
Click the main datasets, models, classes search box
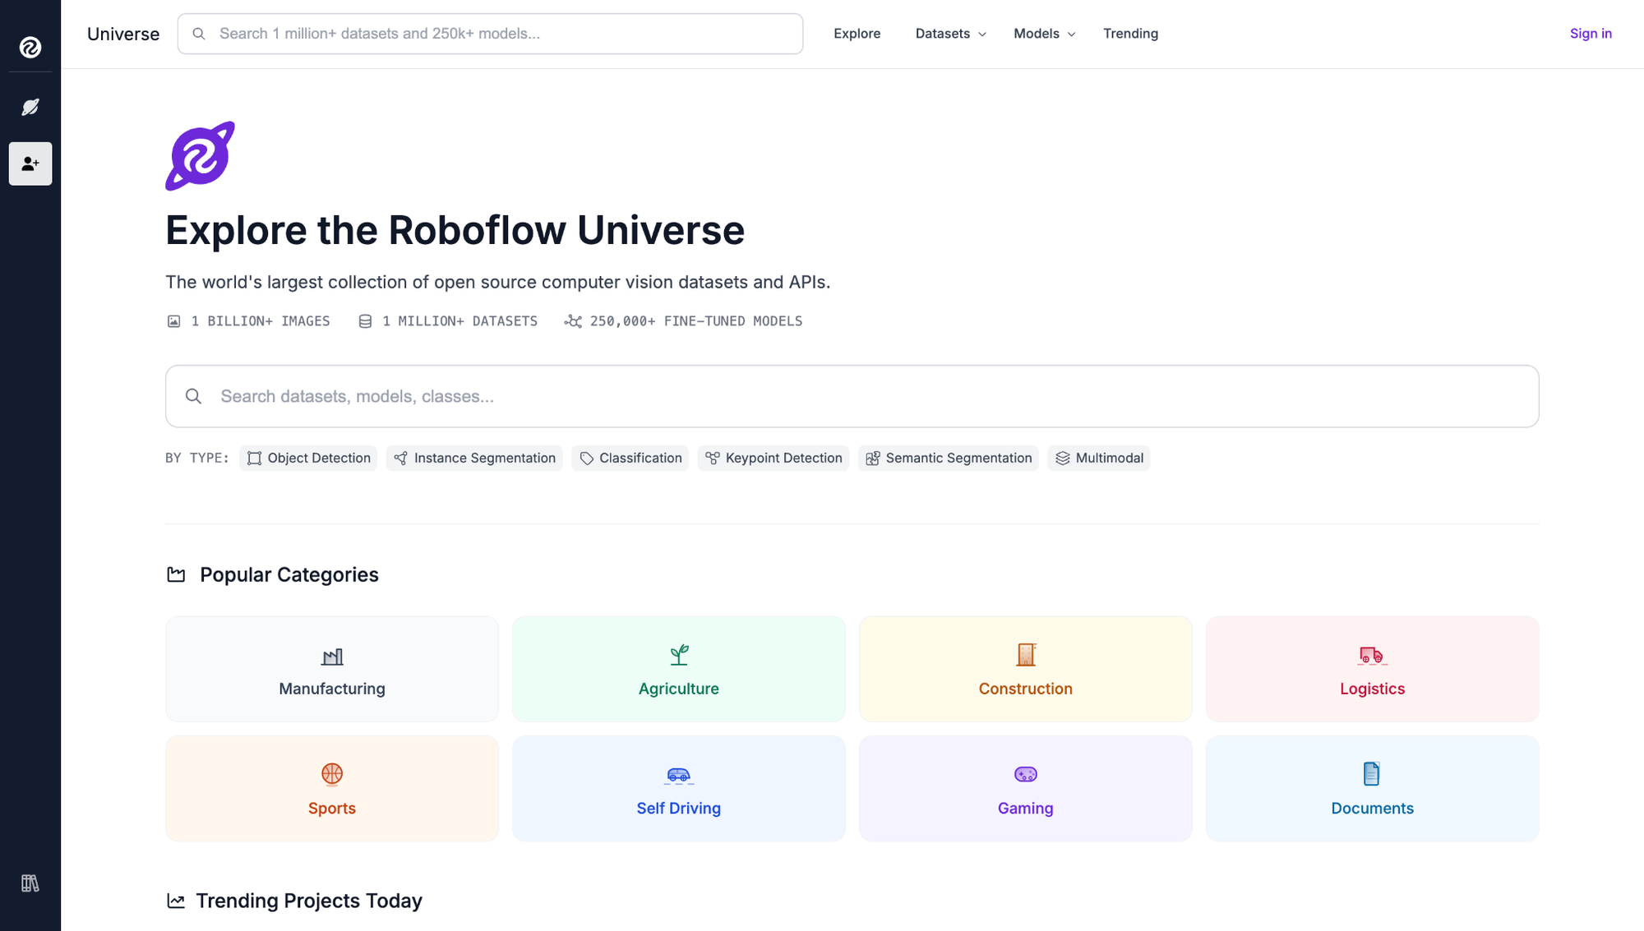852,396
